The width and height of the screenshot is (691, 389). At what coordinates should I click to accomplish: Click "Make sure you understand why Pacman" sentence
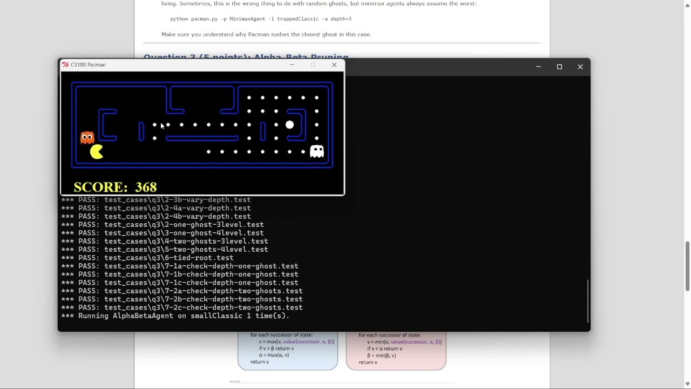266,35
